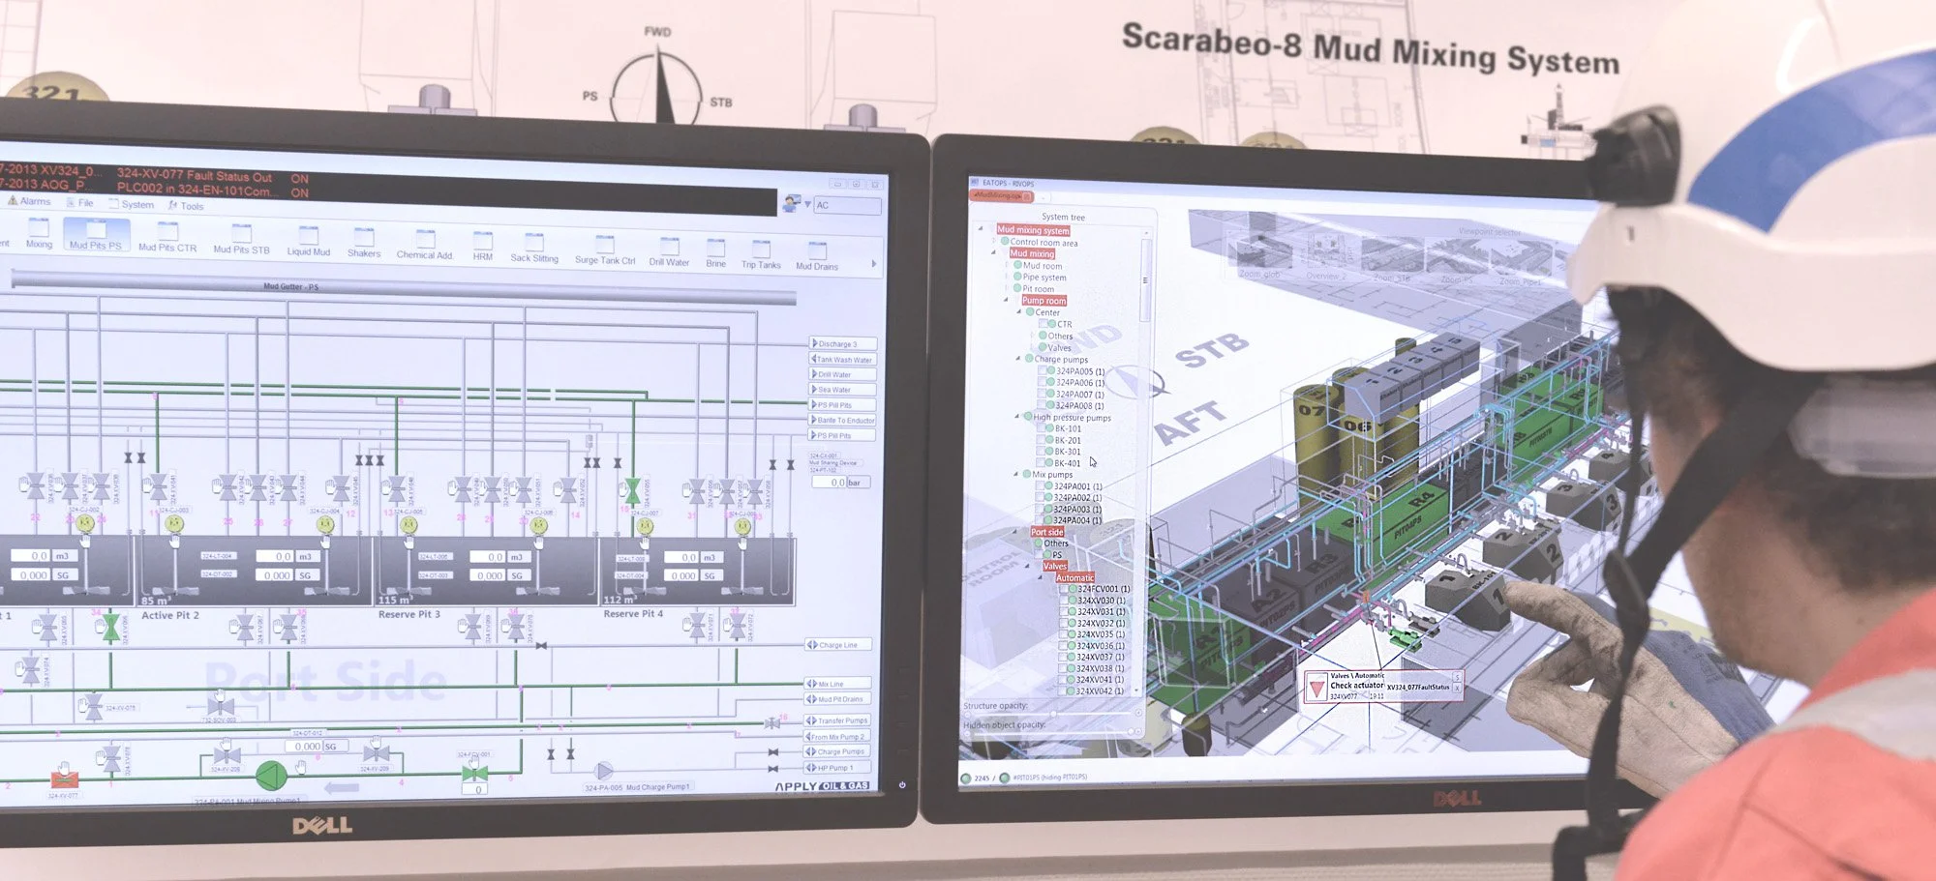Open the Brine screen

[715, 253]
